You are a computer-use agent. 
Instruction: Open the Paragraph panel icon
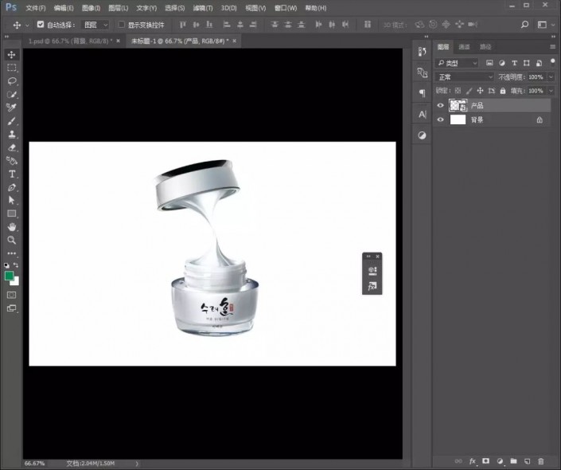423,93
